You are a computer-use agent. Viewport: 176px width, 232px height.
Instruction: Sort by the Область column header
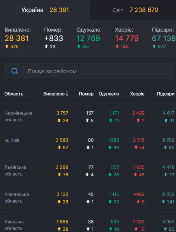[14, 94]
